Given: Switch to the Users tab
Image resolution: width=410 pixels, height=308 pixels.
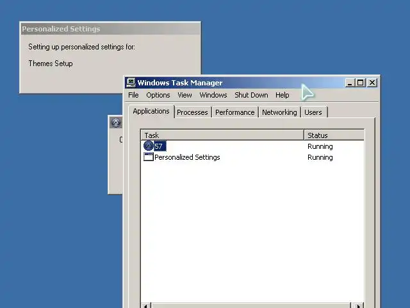Looking at the screenshot, I should click(313, 112).
